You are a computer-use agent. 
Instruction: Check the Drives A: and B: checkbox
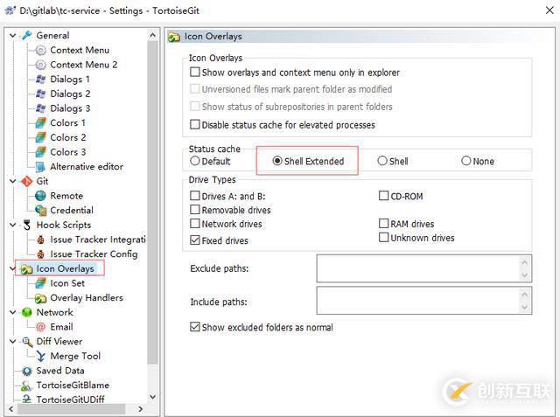tap(194, 196)
